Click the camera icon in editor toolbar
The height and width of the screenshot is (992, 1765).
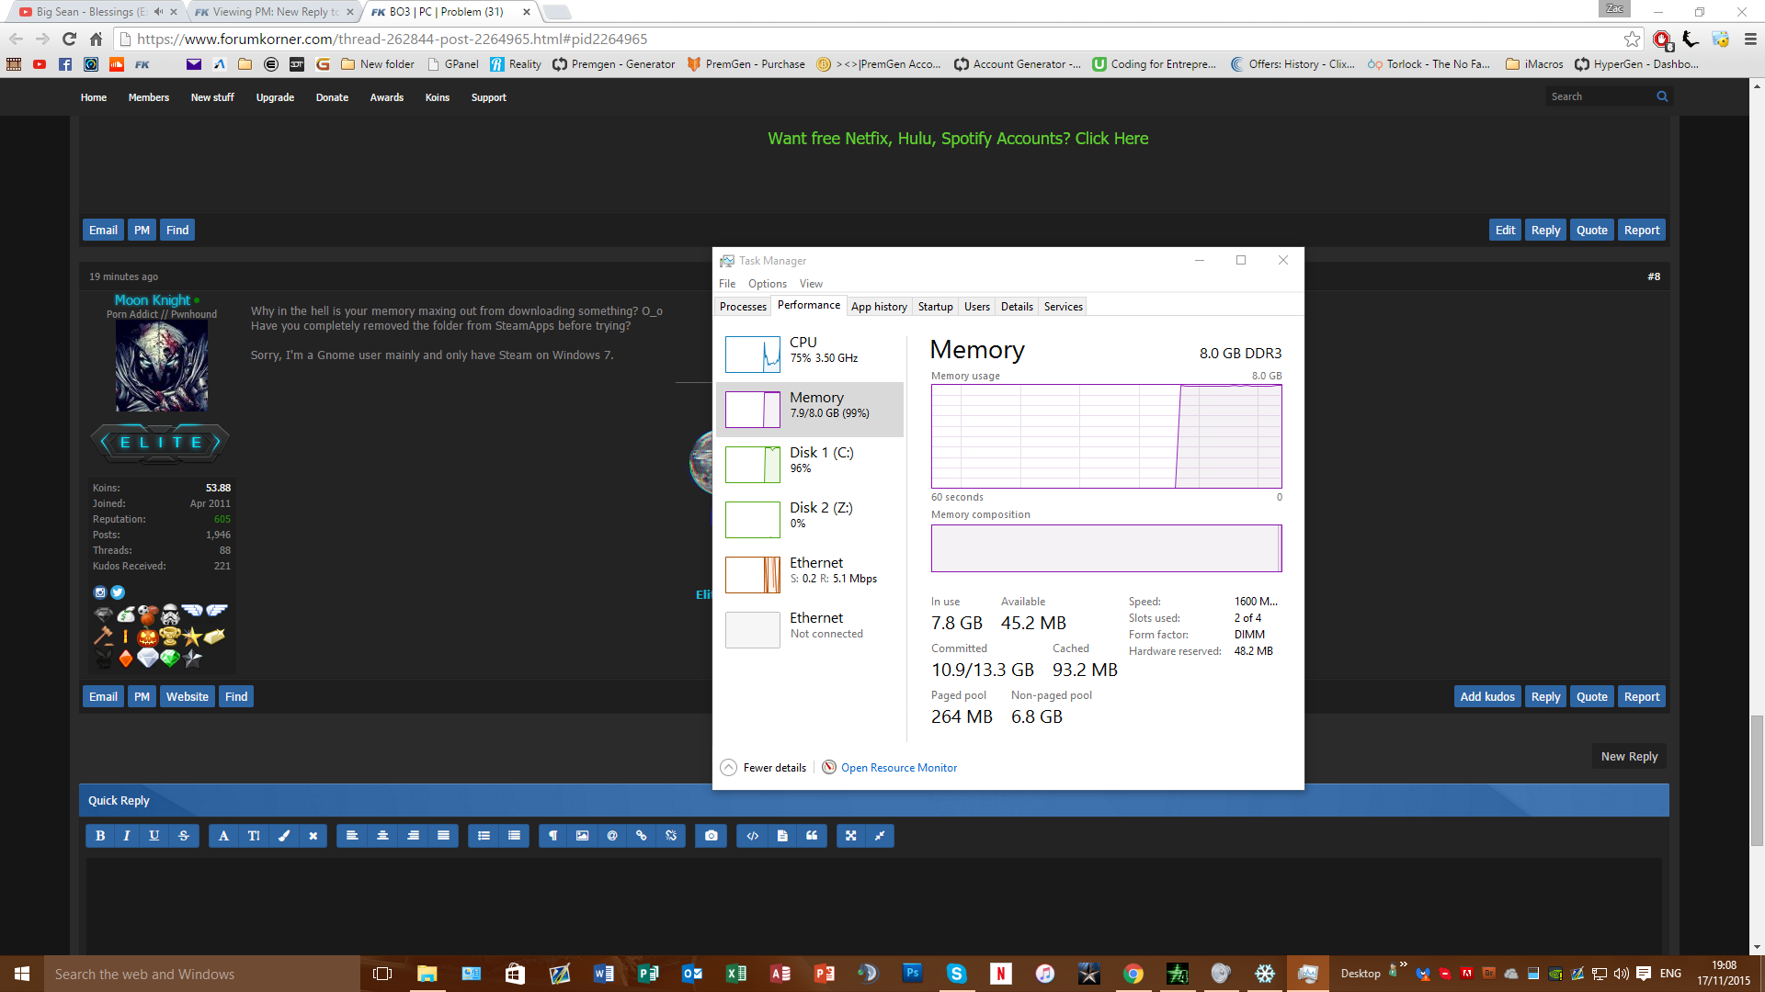pos(712,836)
